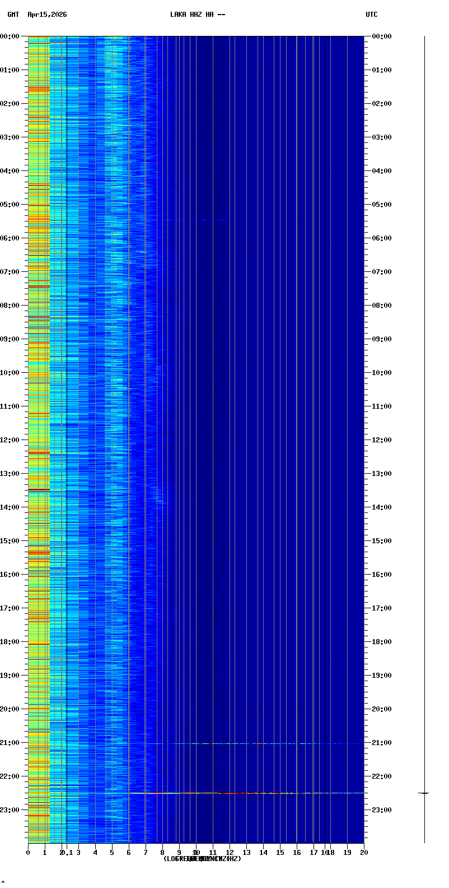Click the UTC label at top right

tap(371, 15)
